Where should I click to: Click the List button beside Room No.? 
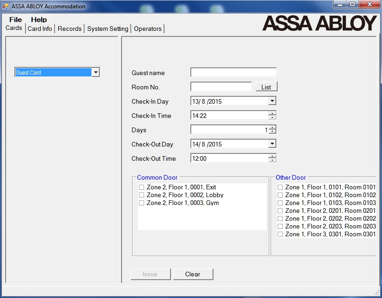point(266,86)
